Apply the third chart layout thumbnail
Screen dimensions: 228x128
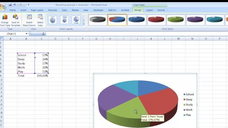click(x=76, y=20)
